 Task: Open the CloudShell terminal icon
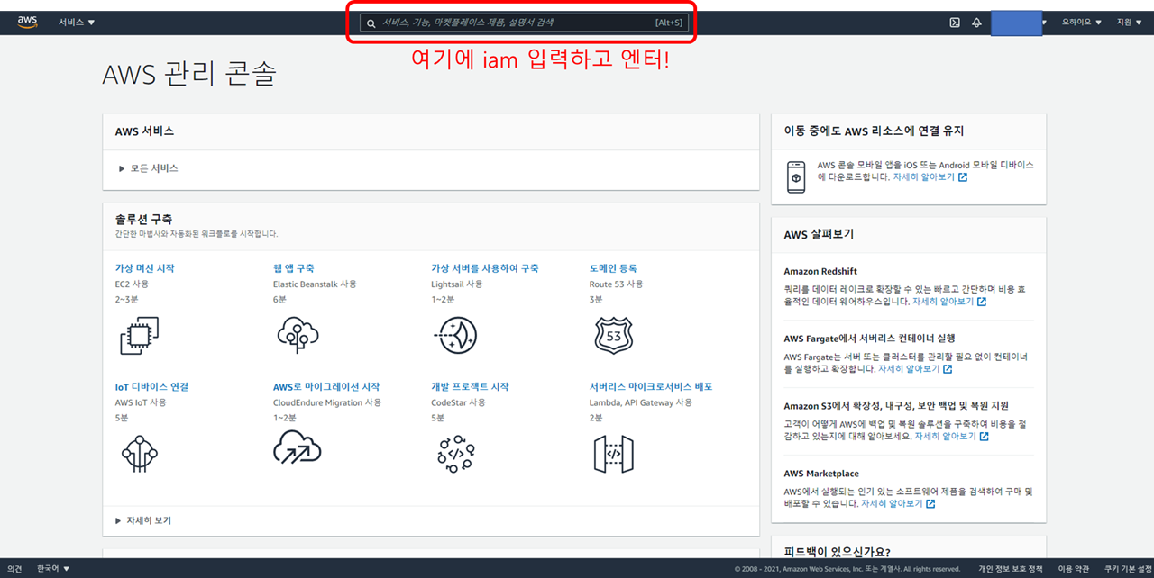click(x=955, y=23)
